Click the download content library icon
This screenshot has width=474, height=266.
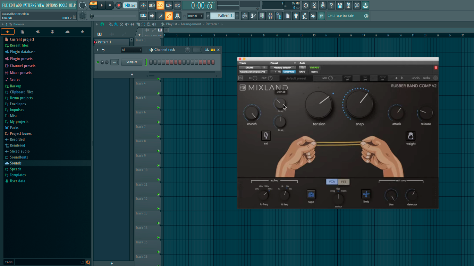coord(365,5)
